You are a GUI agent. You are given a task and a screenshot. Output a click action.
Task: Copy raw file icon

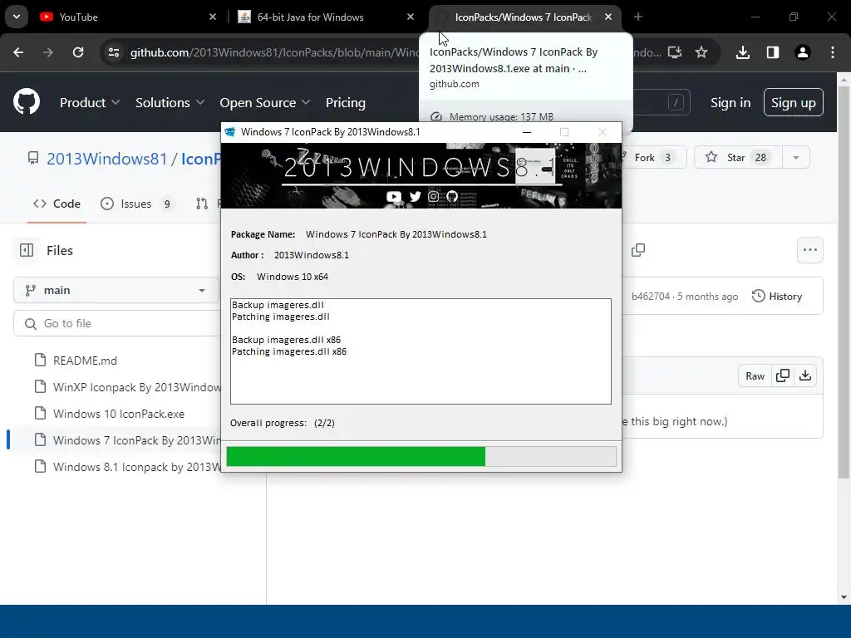coord(783,375)
